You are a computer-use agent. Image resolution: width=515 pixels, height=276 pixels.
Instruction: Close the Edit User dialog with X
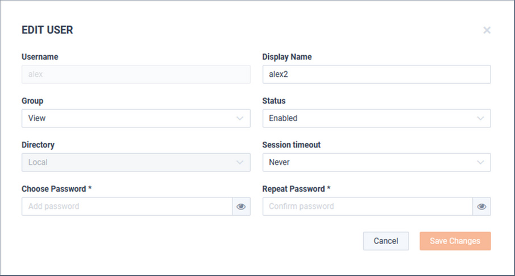click(487, 30)
